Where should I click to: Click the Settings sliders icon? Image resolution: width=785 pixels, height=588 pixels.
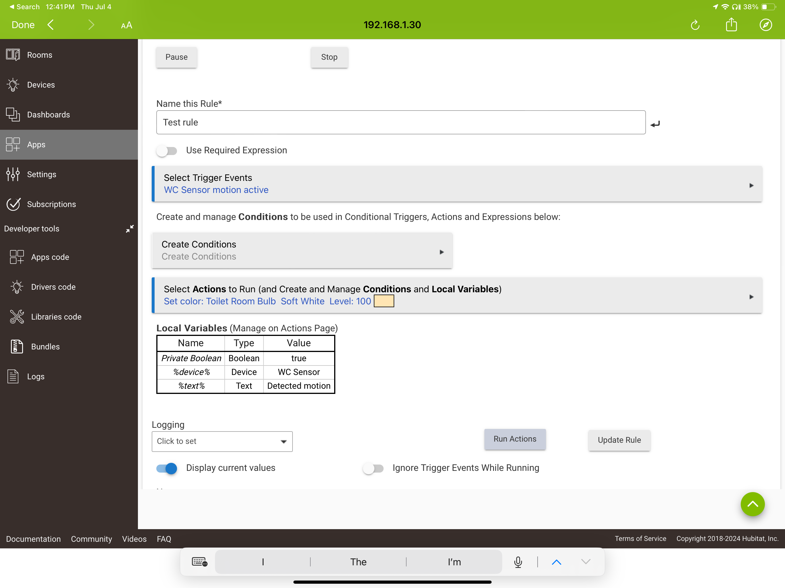tap(13, 174)
